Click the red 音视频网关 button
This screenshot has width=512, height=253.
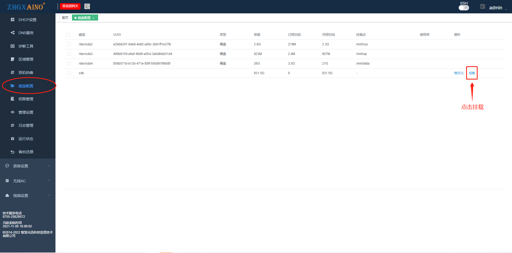tap(70, 6)
